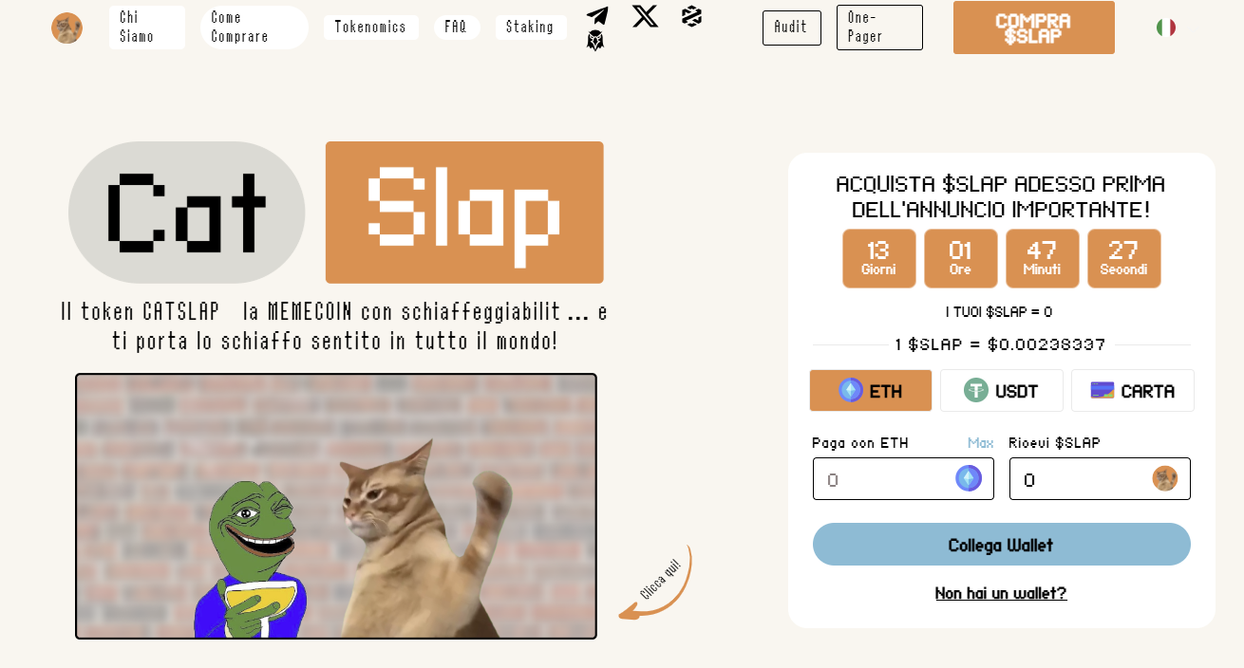This screenshot has height=668, width=1244.
Task: Click the cat token icon in receive field
Action: [1165, 478]
